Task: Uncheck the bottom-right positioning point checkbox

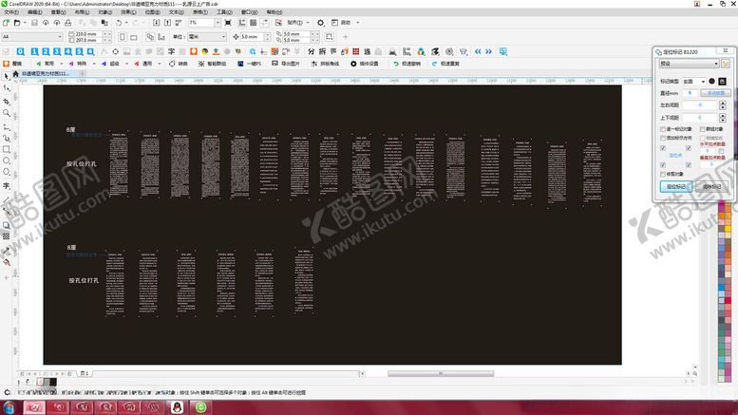Action: point(689,165)
